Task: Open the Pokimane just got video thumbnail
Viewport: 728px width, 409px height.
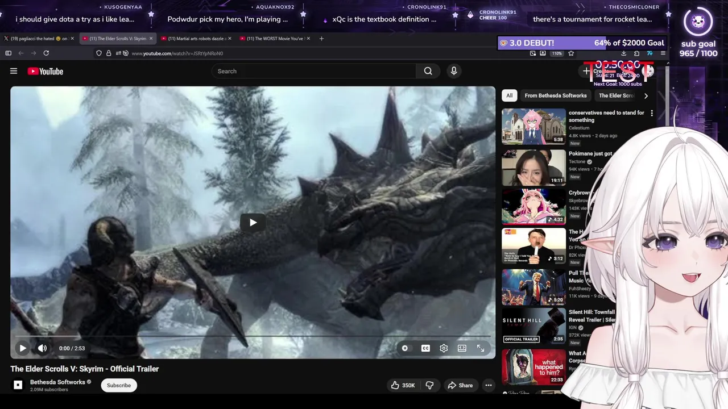Action: 533,168
